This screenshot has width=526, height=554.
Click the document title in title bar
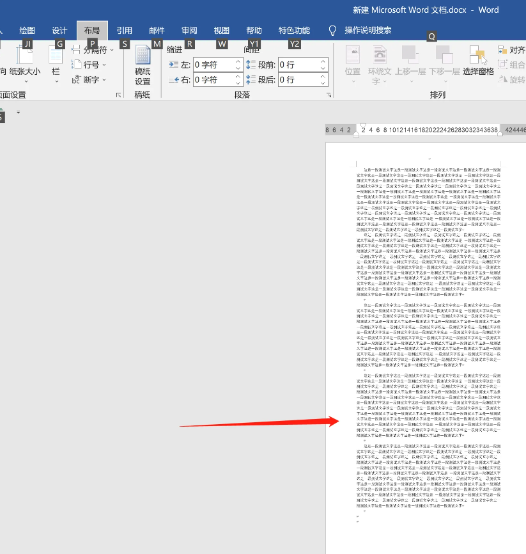click(x=426, y=10)
